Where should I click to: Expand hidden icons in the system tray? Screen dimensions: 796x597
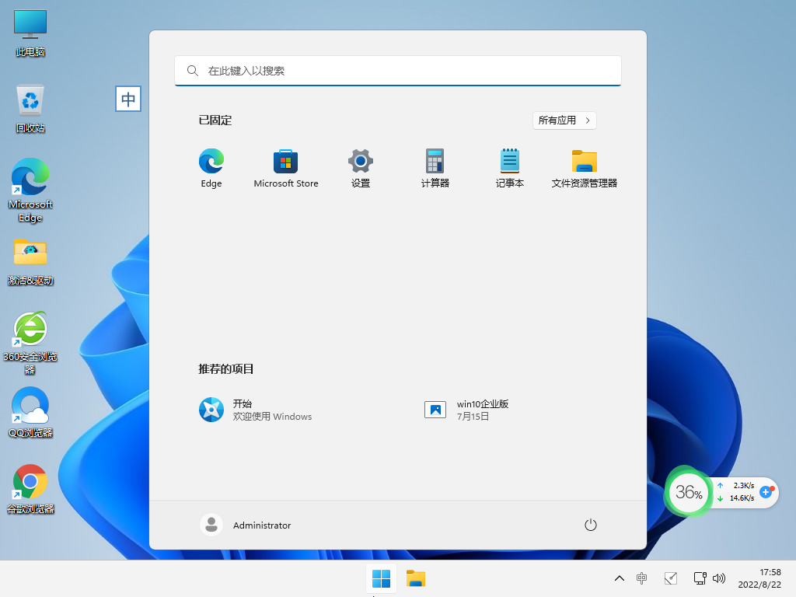(x=619, y=578)
